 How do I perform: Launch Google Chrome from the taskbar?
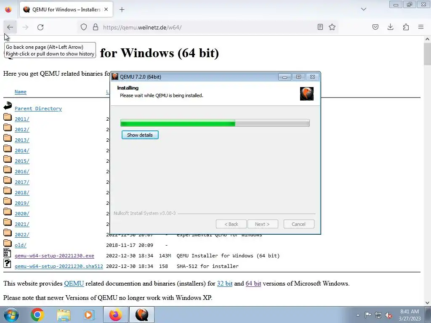[x=37, y=315]
